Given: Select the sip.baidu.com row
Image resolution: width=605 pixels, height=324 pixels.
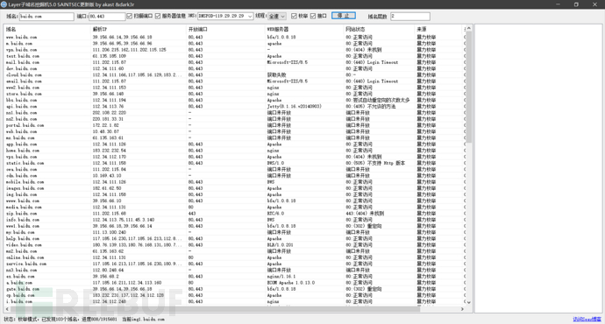Looking at the screenshot, I should [x=234, y=214].
